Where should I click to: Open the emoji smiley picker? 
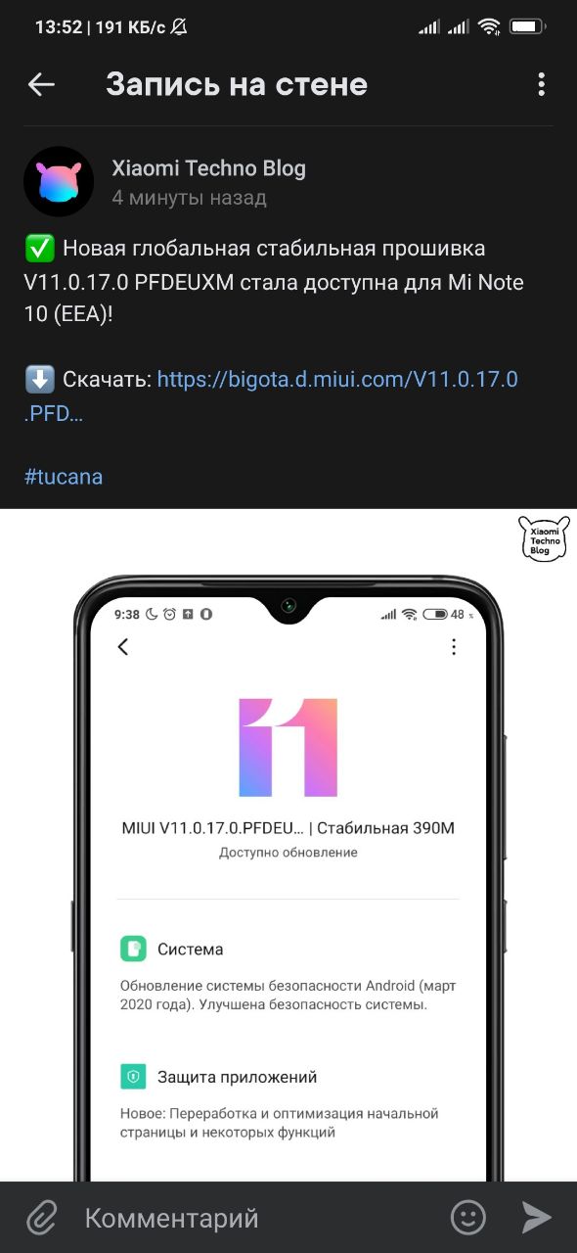468,1217
